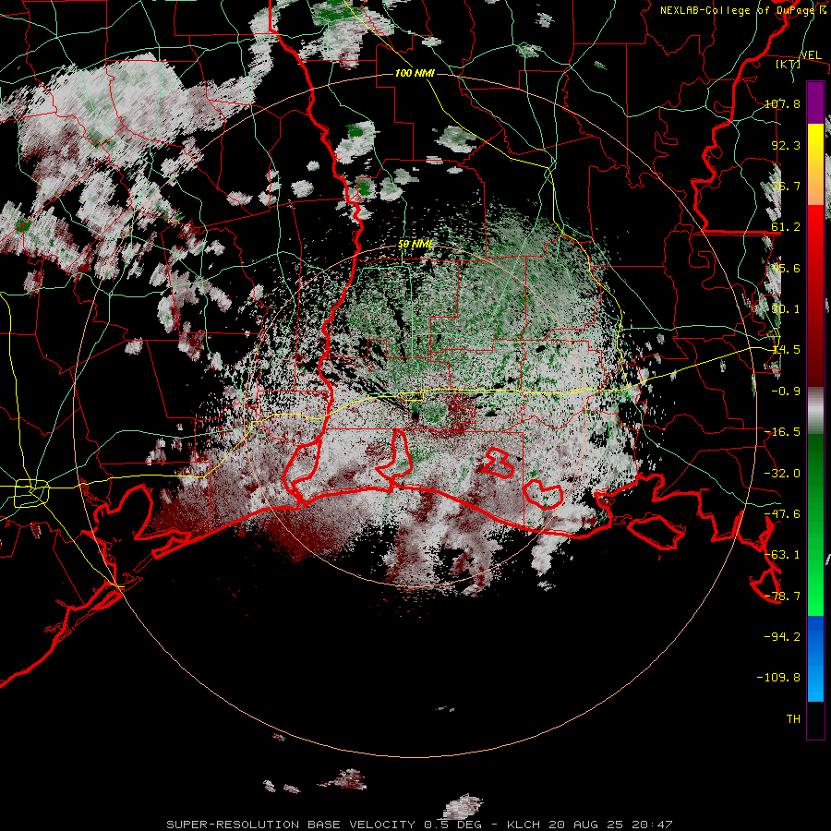The image size is (831, 831).
Task: Click the Super-Resolution Base Velocity caption
Action: click(419, 825)
